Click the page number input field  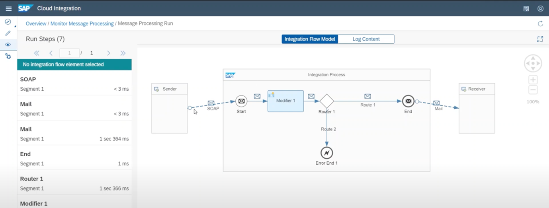[x=69, y=53]
